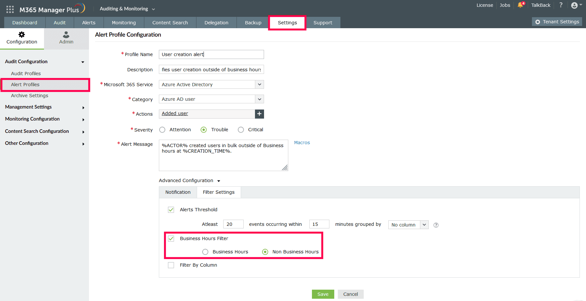Toggle the Business Hours Filter checkbox
Image resolution: width=586 pixels, height=301 pixels.
click(x=171, y=238)
